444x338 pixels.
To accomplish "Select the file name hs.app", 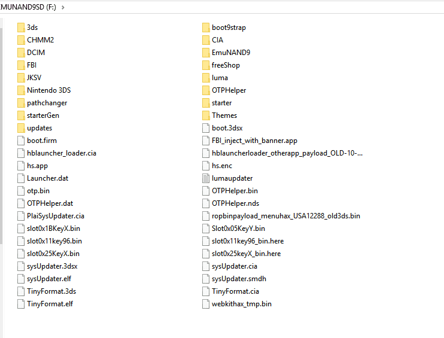I will pyautogui.click(x=37, y=166).
